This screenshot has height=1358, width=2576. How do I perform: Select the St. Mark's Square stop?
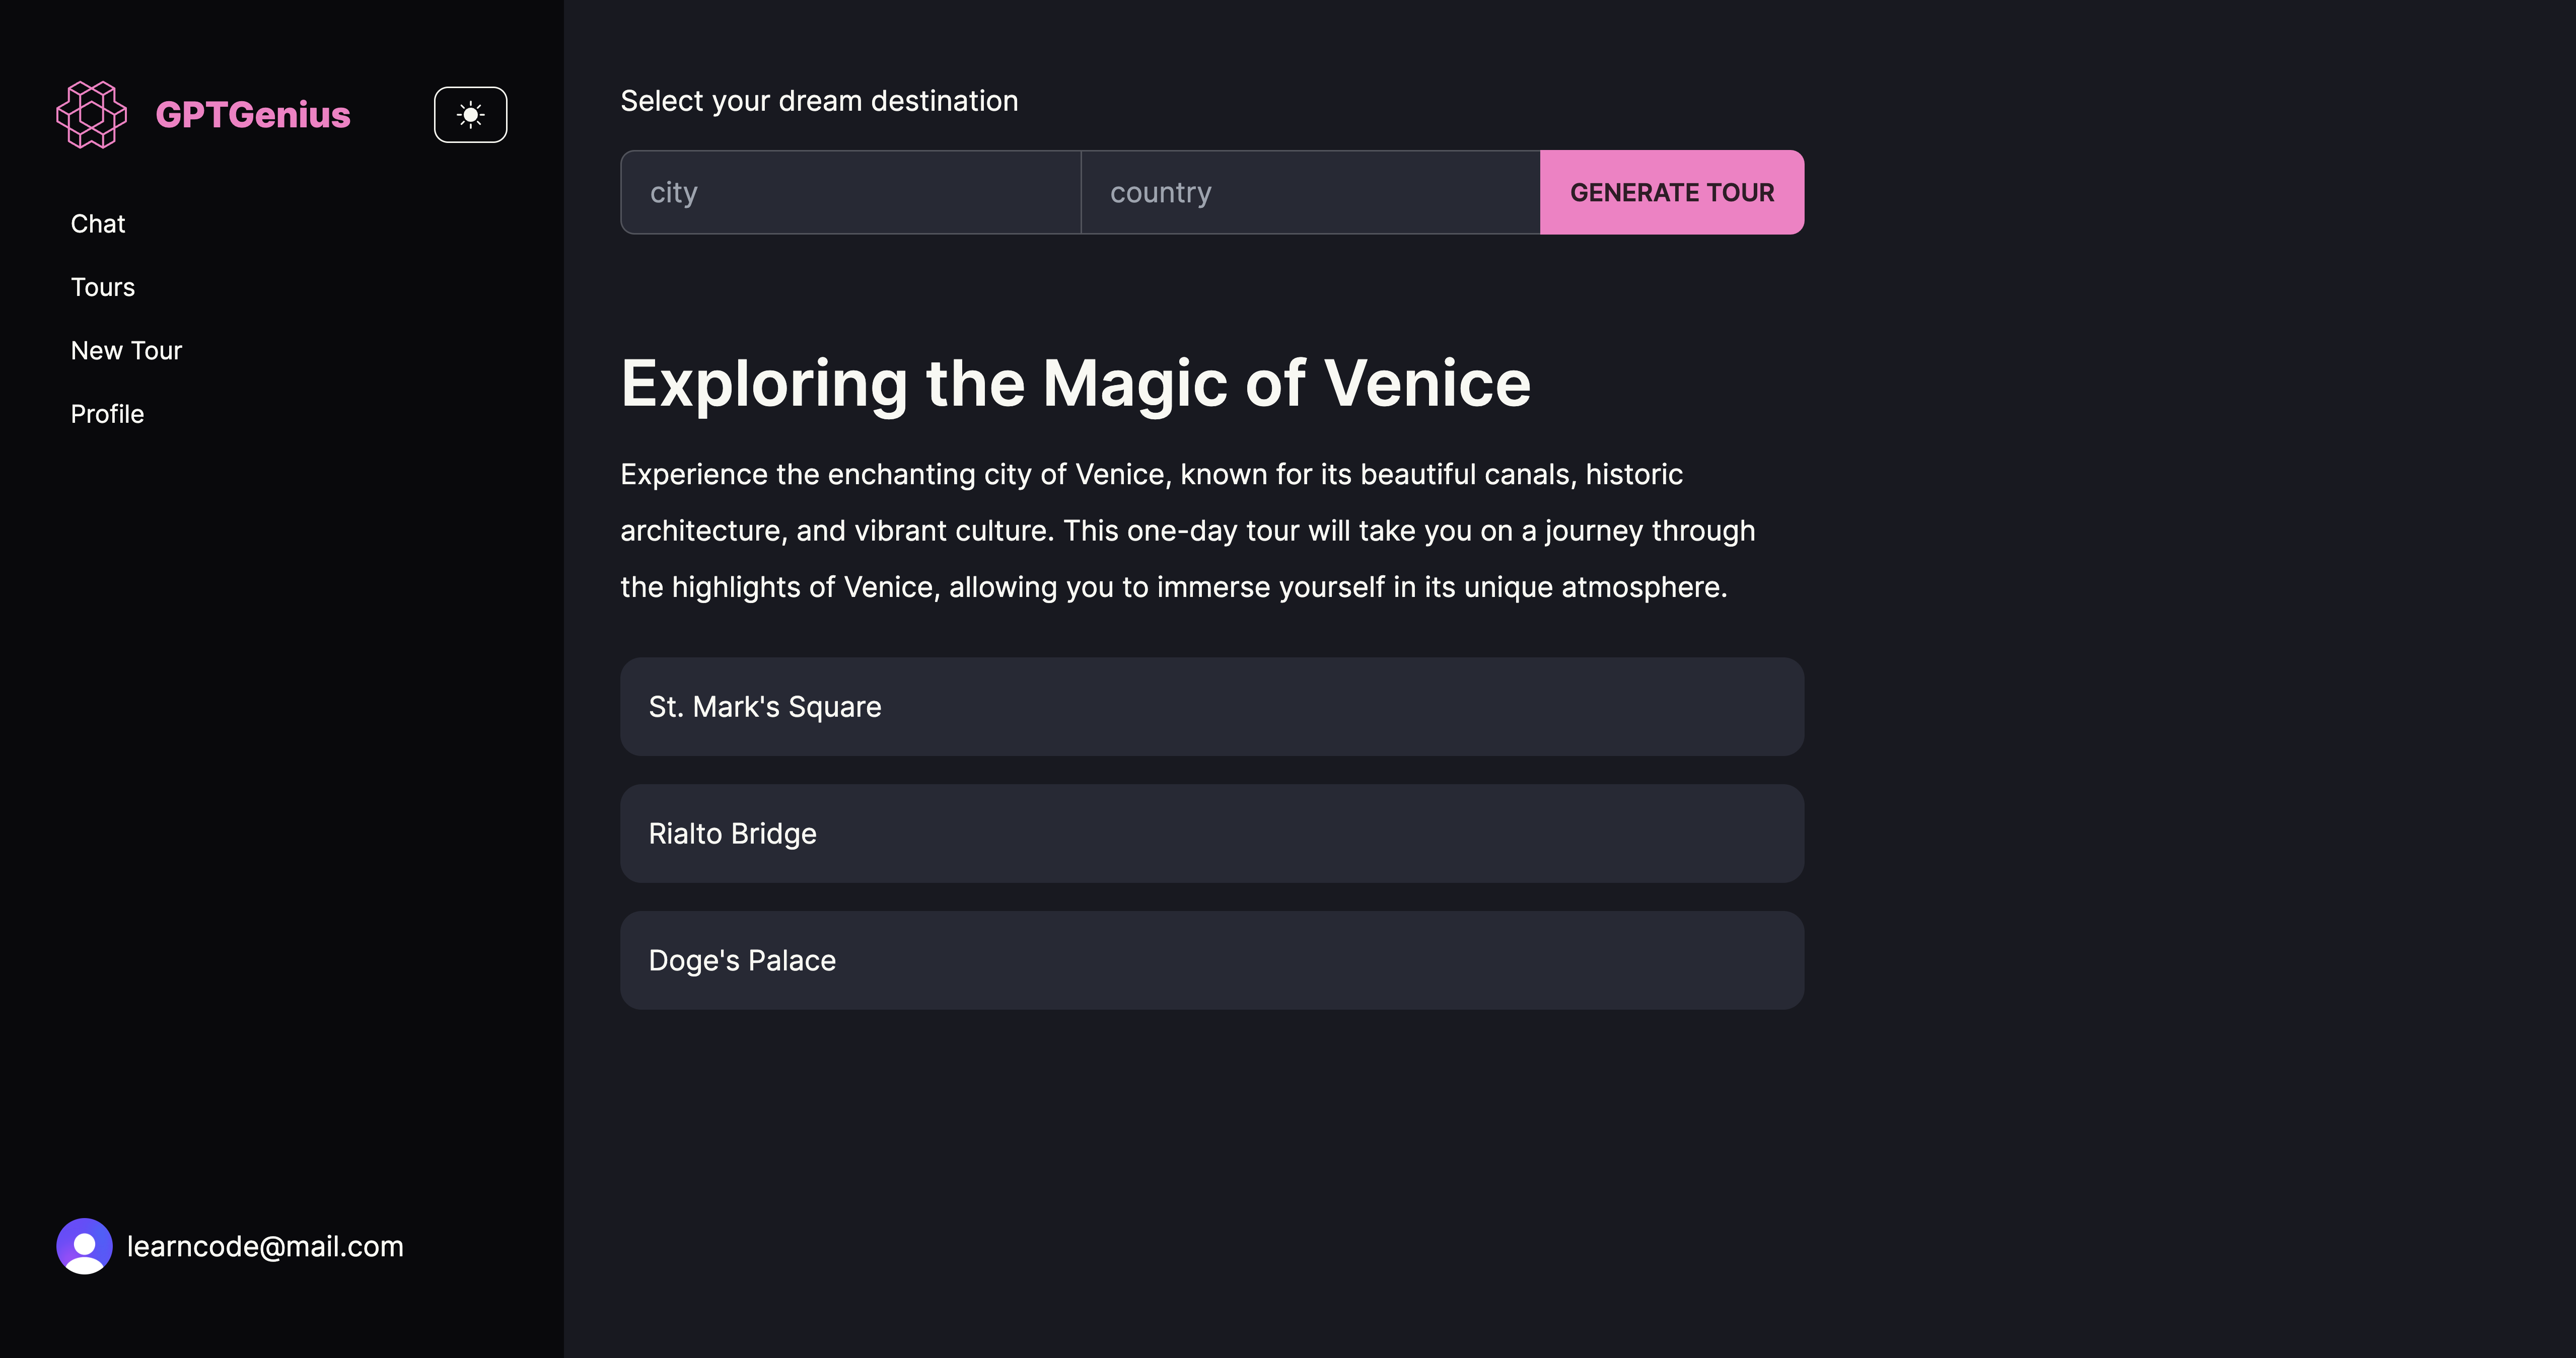(1212, 707)
